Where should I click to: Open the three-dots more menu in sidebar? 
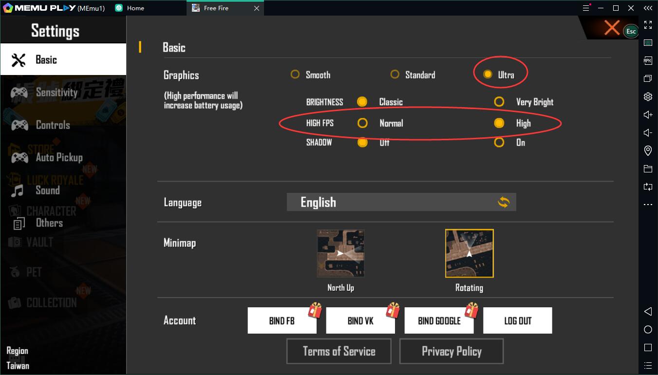pos(648,205)
